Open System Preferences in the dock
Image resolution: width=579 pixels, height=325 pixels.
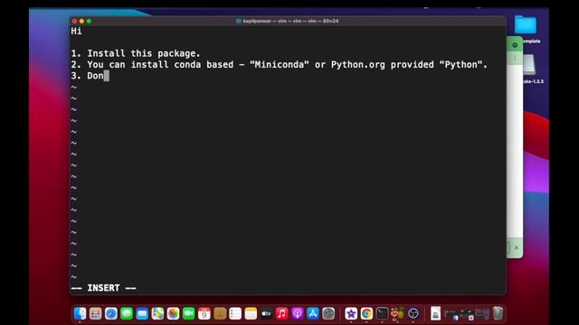pos(328,313)
